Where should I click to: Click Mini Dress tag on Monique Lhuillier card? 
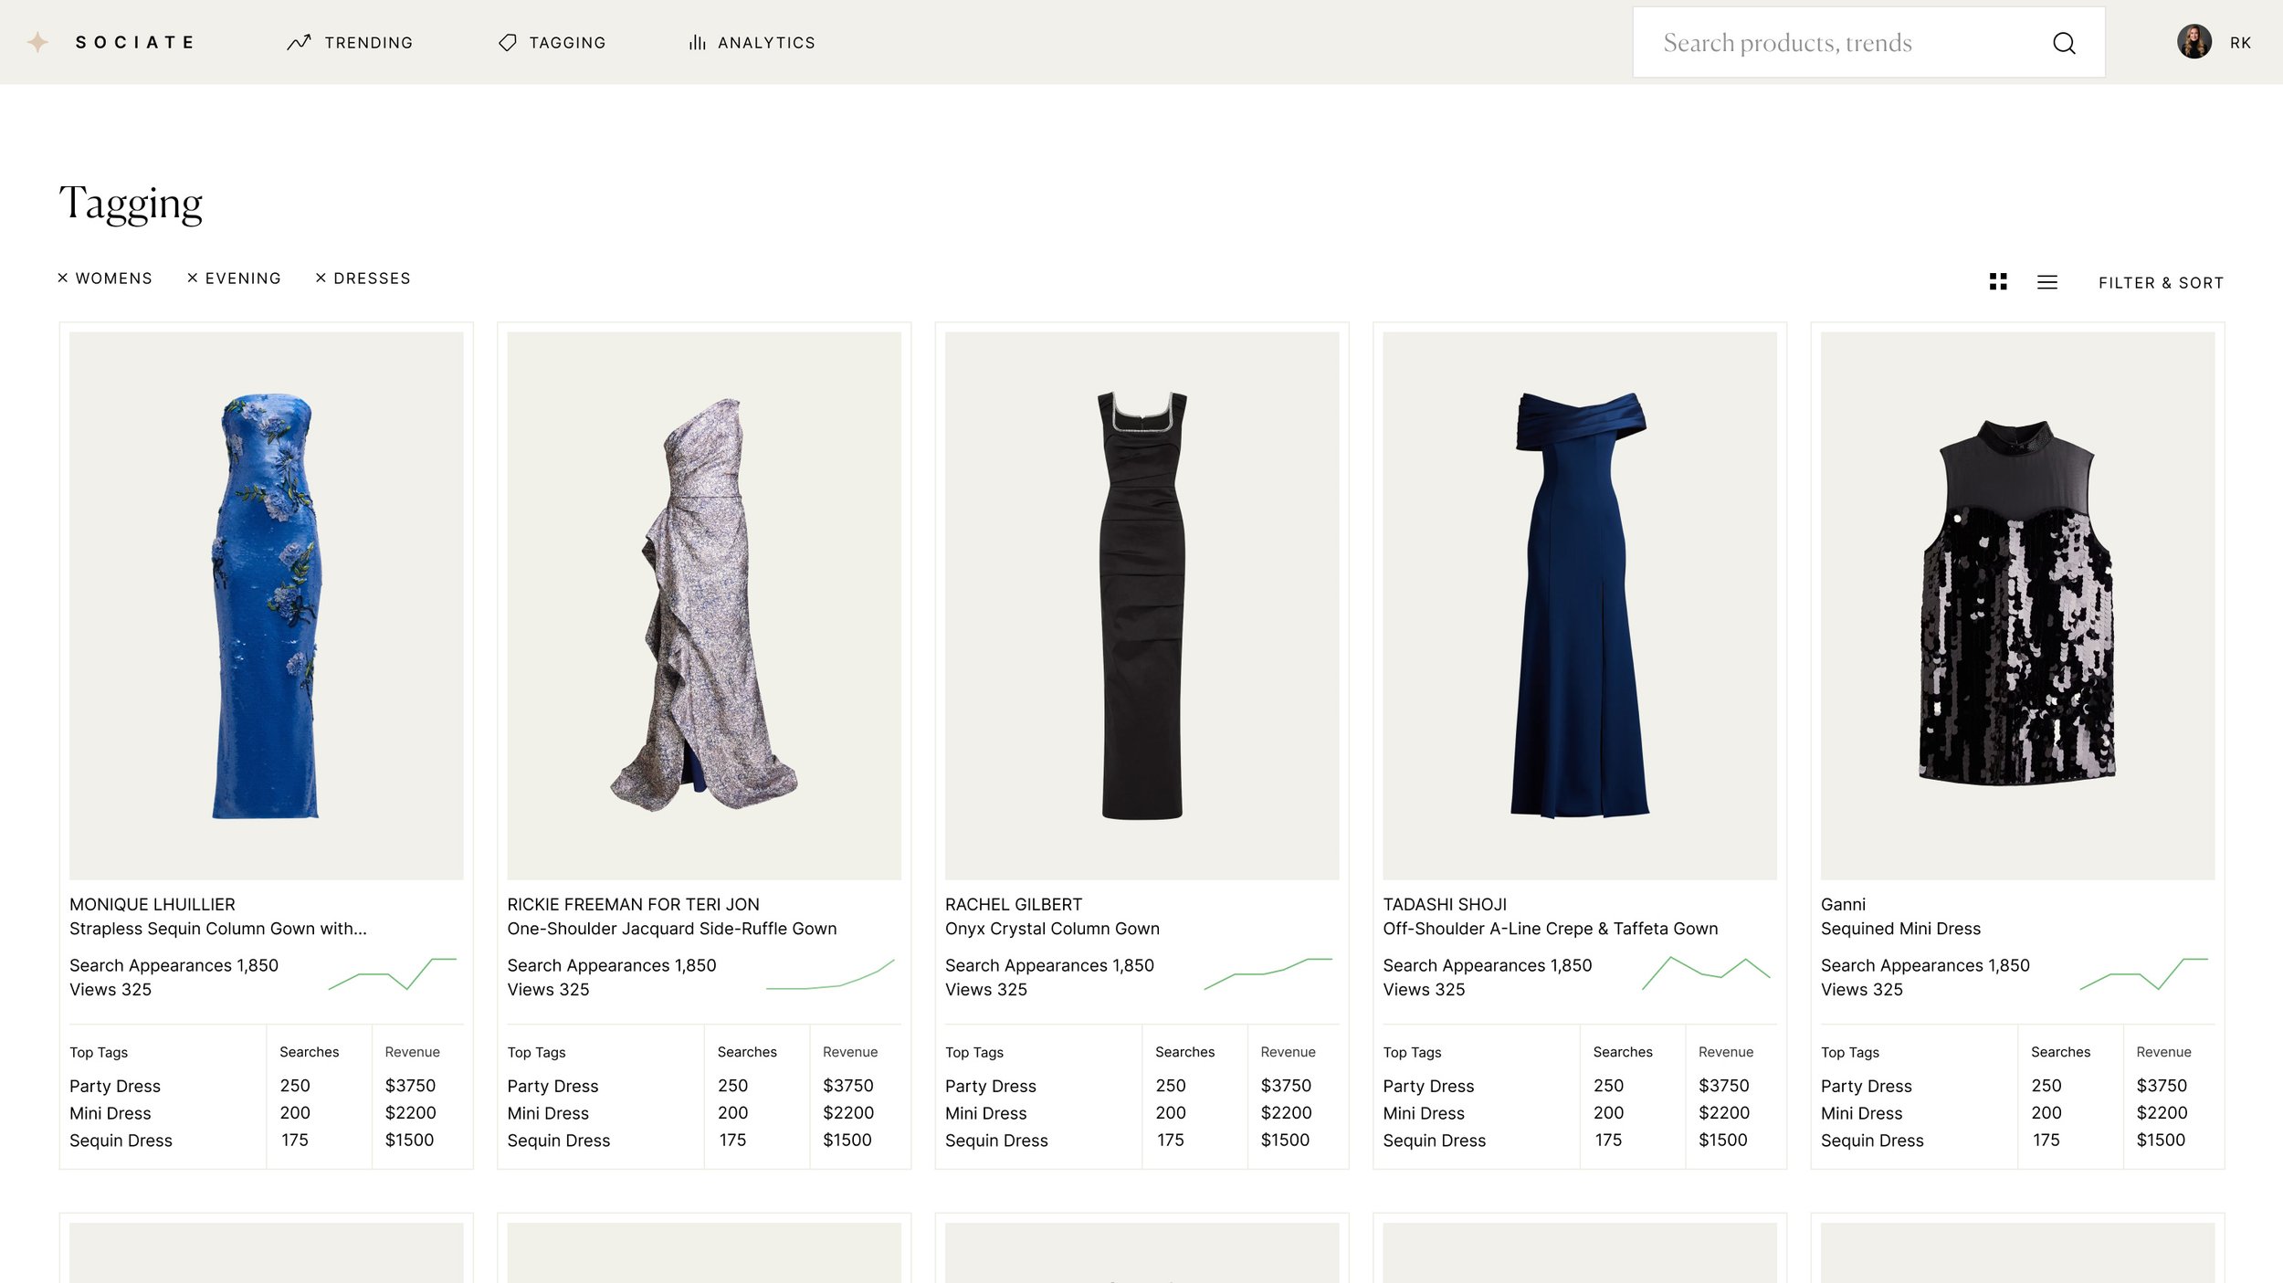tap(110, 1113)
